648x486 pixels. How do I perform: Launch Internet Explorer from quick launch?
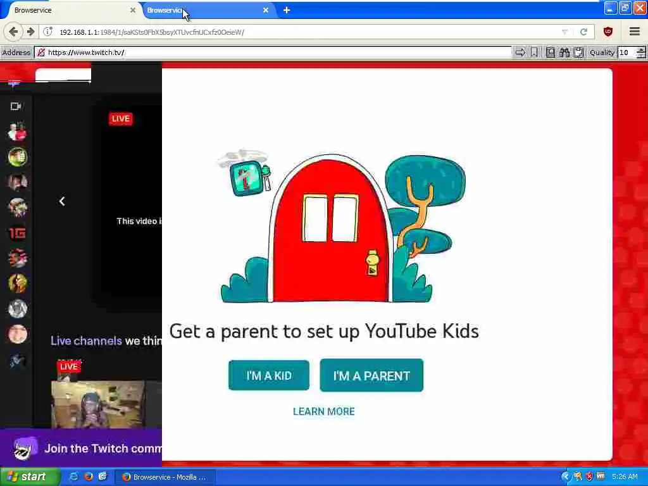point(74,477)
